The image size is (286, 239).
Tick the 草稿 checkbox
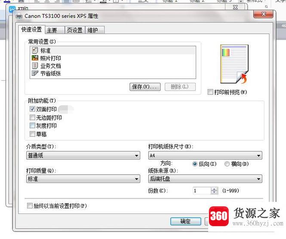32,134
